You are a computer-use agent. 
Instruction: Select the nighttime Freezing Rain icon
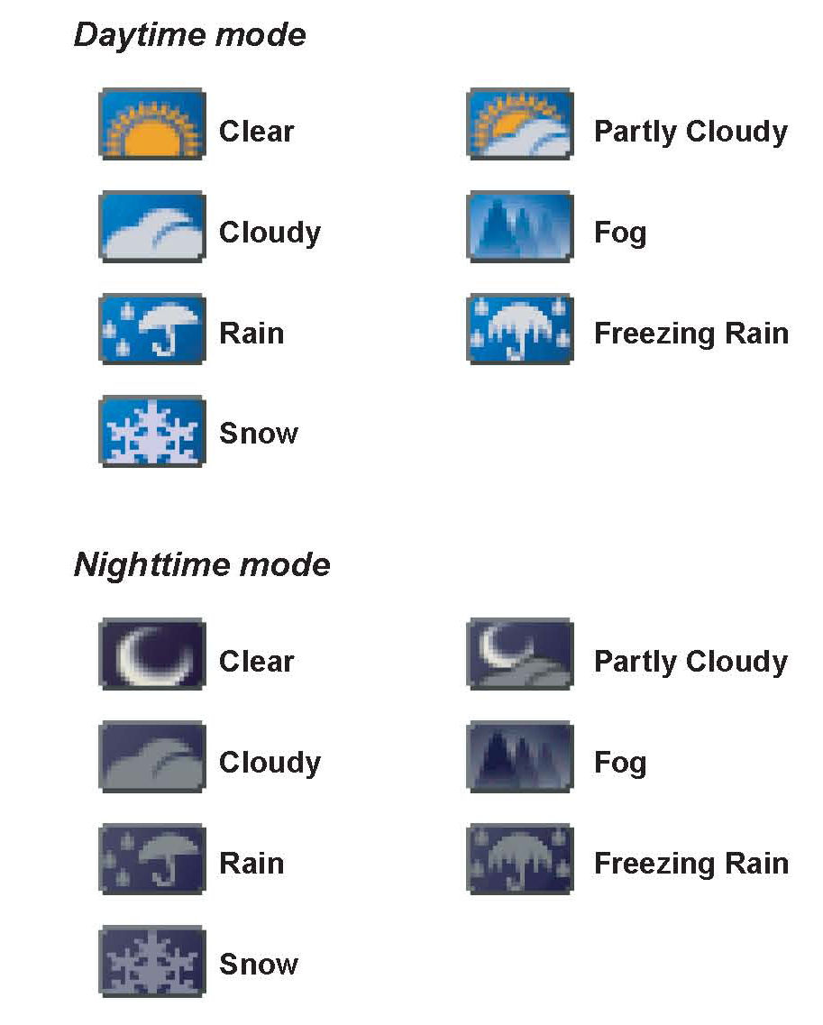coord(519,858)
